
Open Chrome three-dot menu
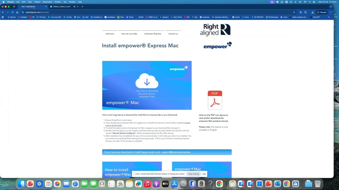[x=331, y=12]
